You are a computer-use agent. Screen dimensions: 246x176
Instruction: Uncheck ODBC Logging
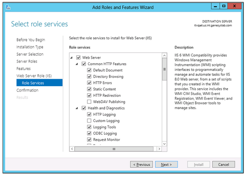pyautogui.click(x=89, y=133)
